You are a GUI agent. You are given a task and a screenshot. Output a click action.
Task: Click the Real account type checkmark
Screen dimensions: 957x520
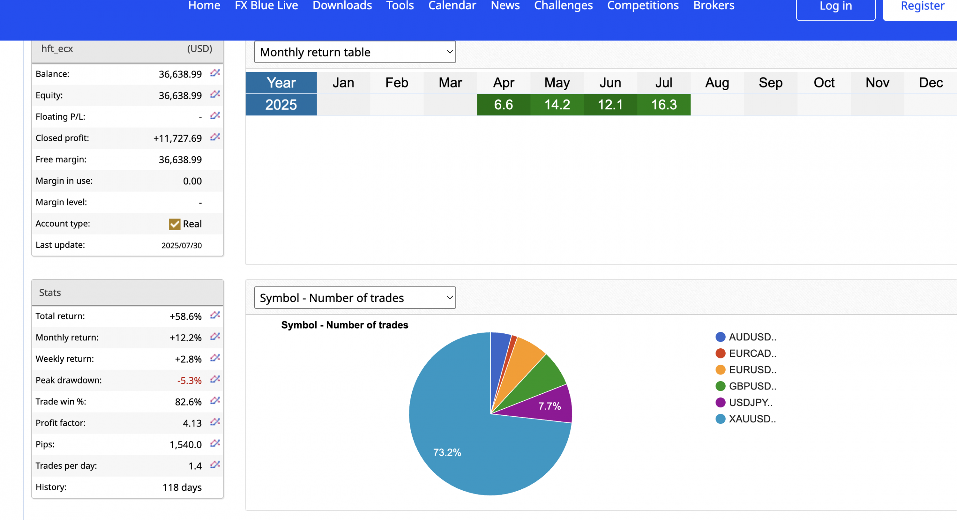[x=175, y=224]
